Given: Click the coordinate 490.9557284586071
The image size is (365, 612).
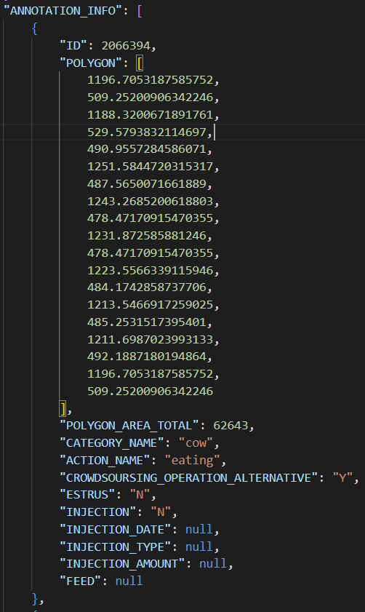Looking at the screenshot, I should (x=147, y=149).
